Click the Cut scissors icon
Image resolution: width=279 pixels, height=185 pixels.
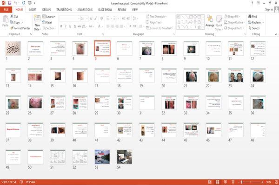(x=12, y=16)
